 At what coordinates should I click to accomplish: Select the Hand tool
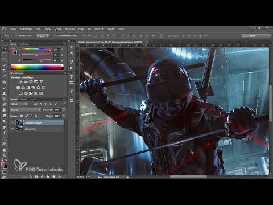pyautogui.click(x=4, y=150)
